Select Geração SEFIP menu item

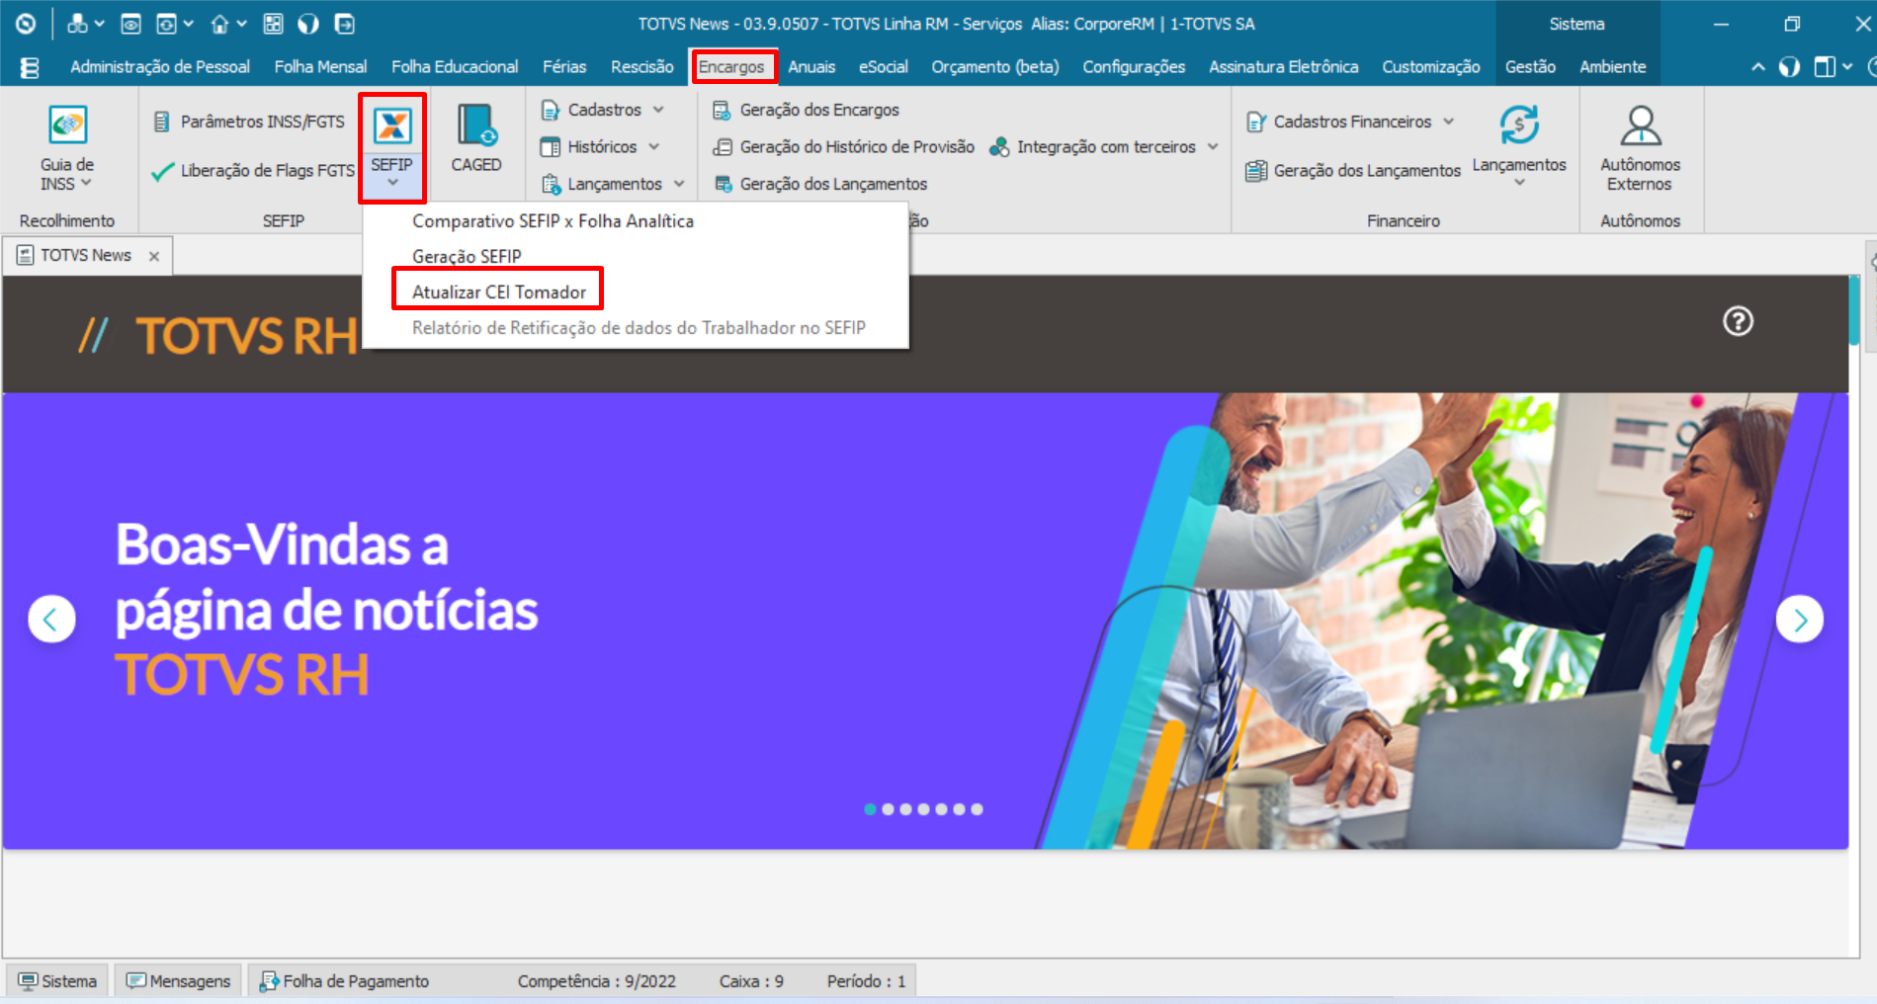coord(467,257)
